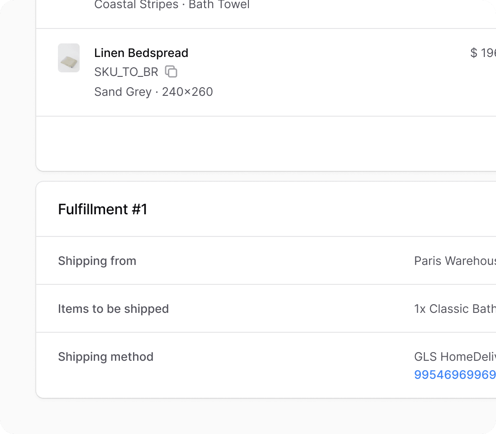Copy the SKU_TO_BR code via copy icon
The image size is (496, 434).
(x=171, y=71)
